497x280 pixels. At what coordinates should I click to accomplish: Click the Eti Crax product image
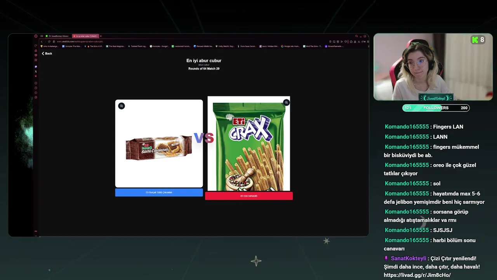coord(248,143)
